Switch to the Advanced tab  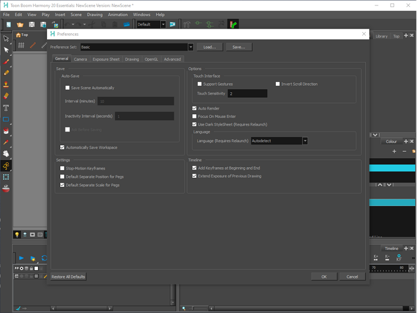coord(172,60)
